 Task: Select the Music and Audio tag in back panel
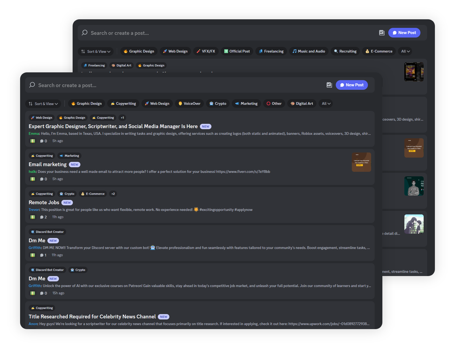click(308, 51)
